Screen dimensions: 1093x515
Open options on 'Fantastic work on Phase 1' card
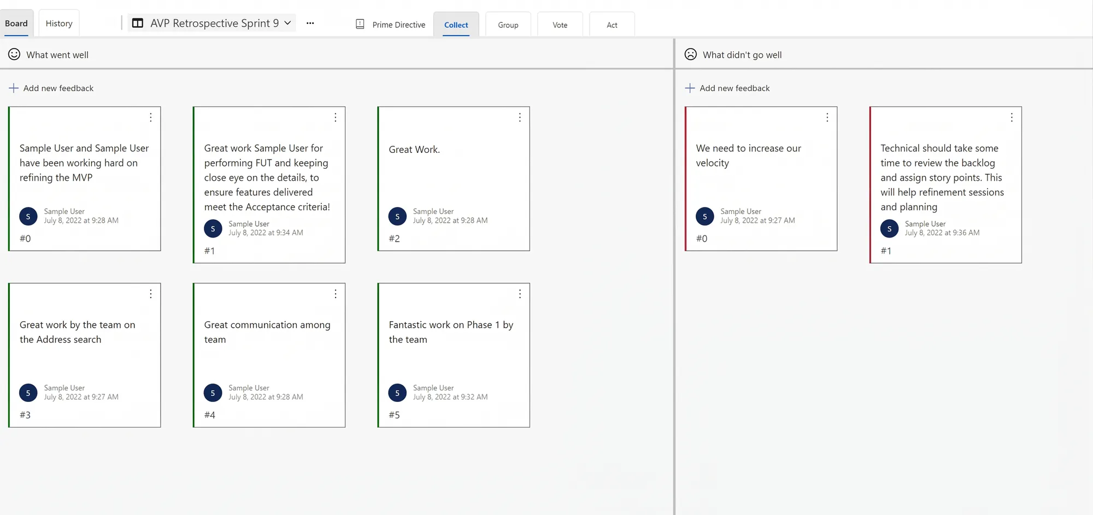click(x=520, y=294)
